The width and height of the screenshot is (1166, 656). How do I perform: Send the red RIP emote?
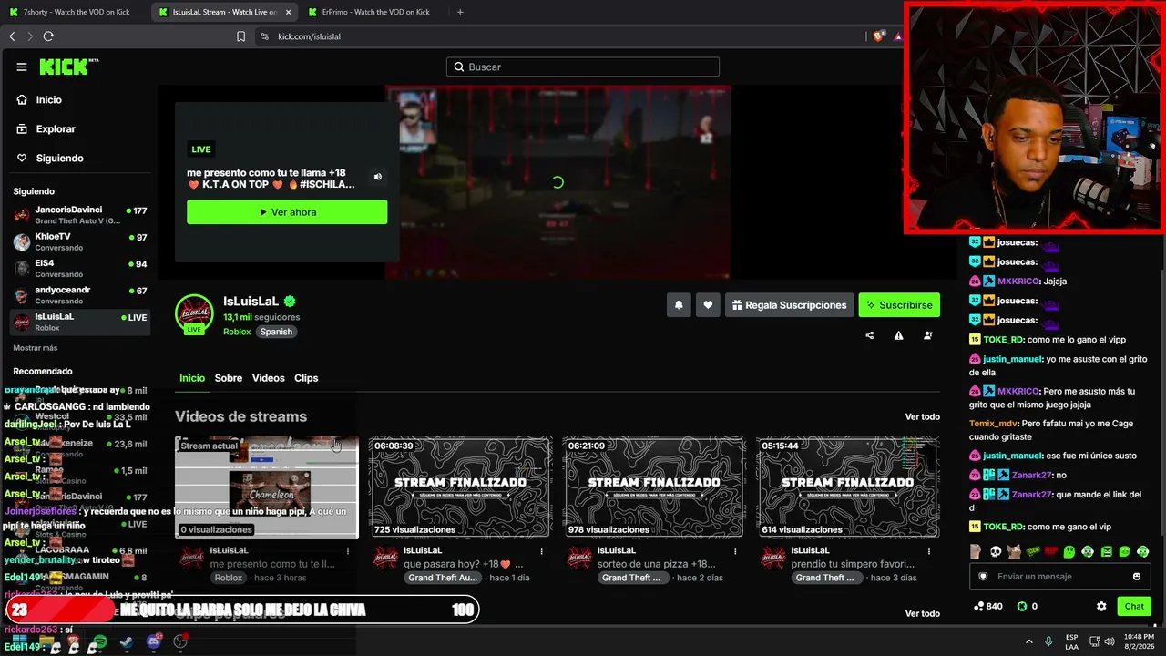(1051, 551)
